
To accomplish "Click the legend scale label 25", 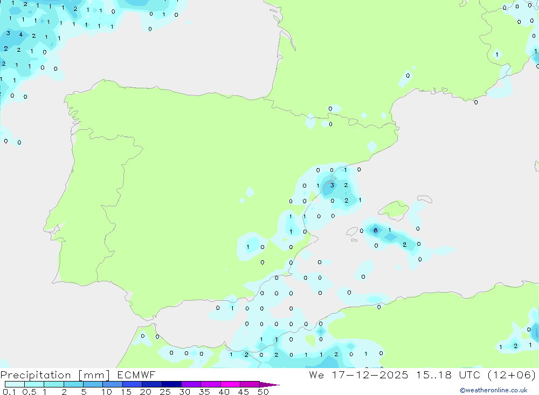I will [x=165, y=392].
